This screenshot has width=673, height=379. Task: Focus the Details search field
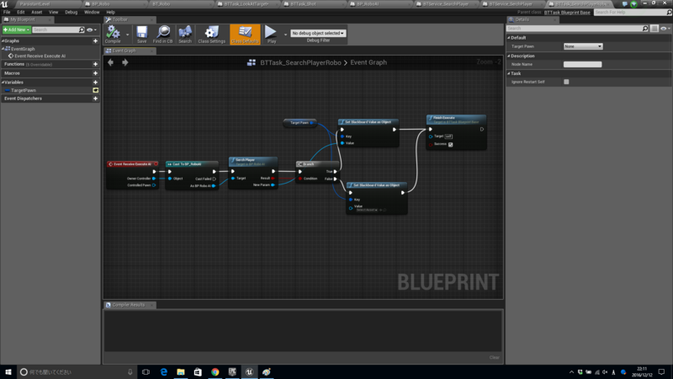click(577, 29)
